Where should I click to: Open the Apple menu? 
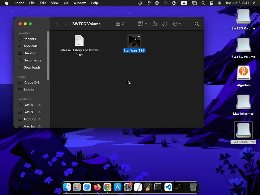7,3
